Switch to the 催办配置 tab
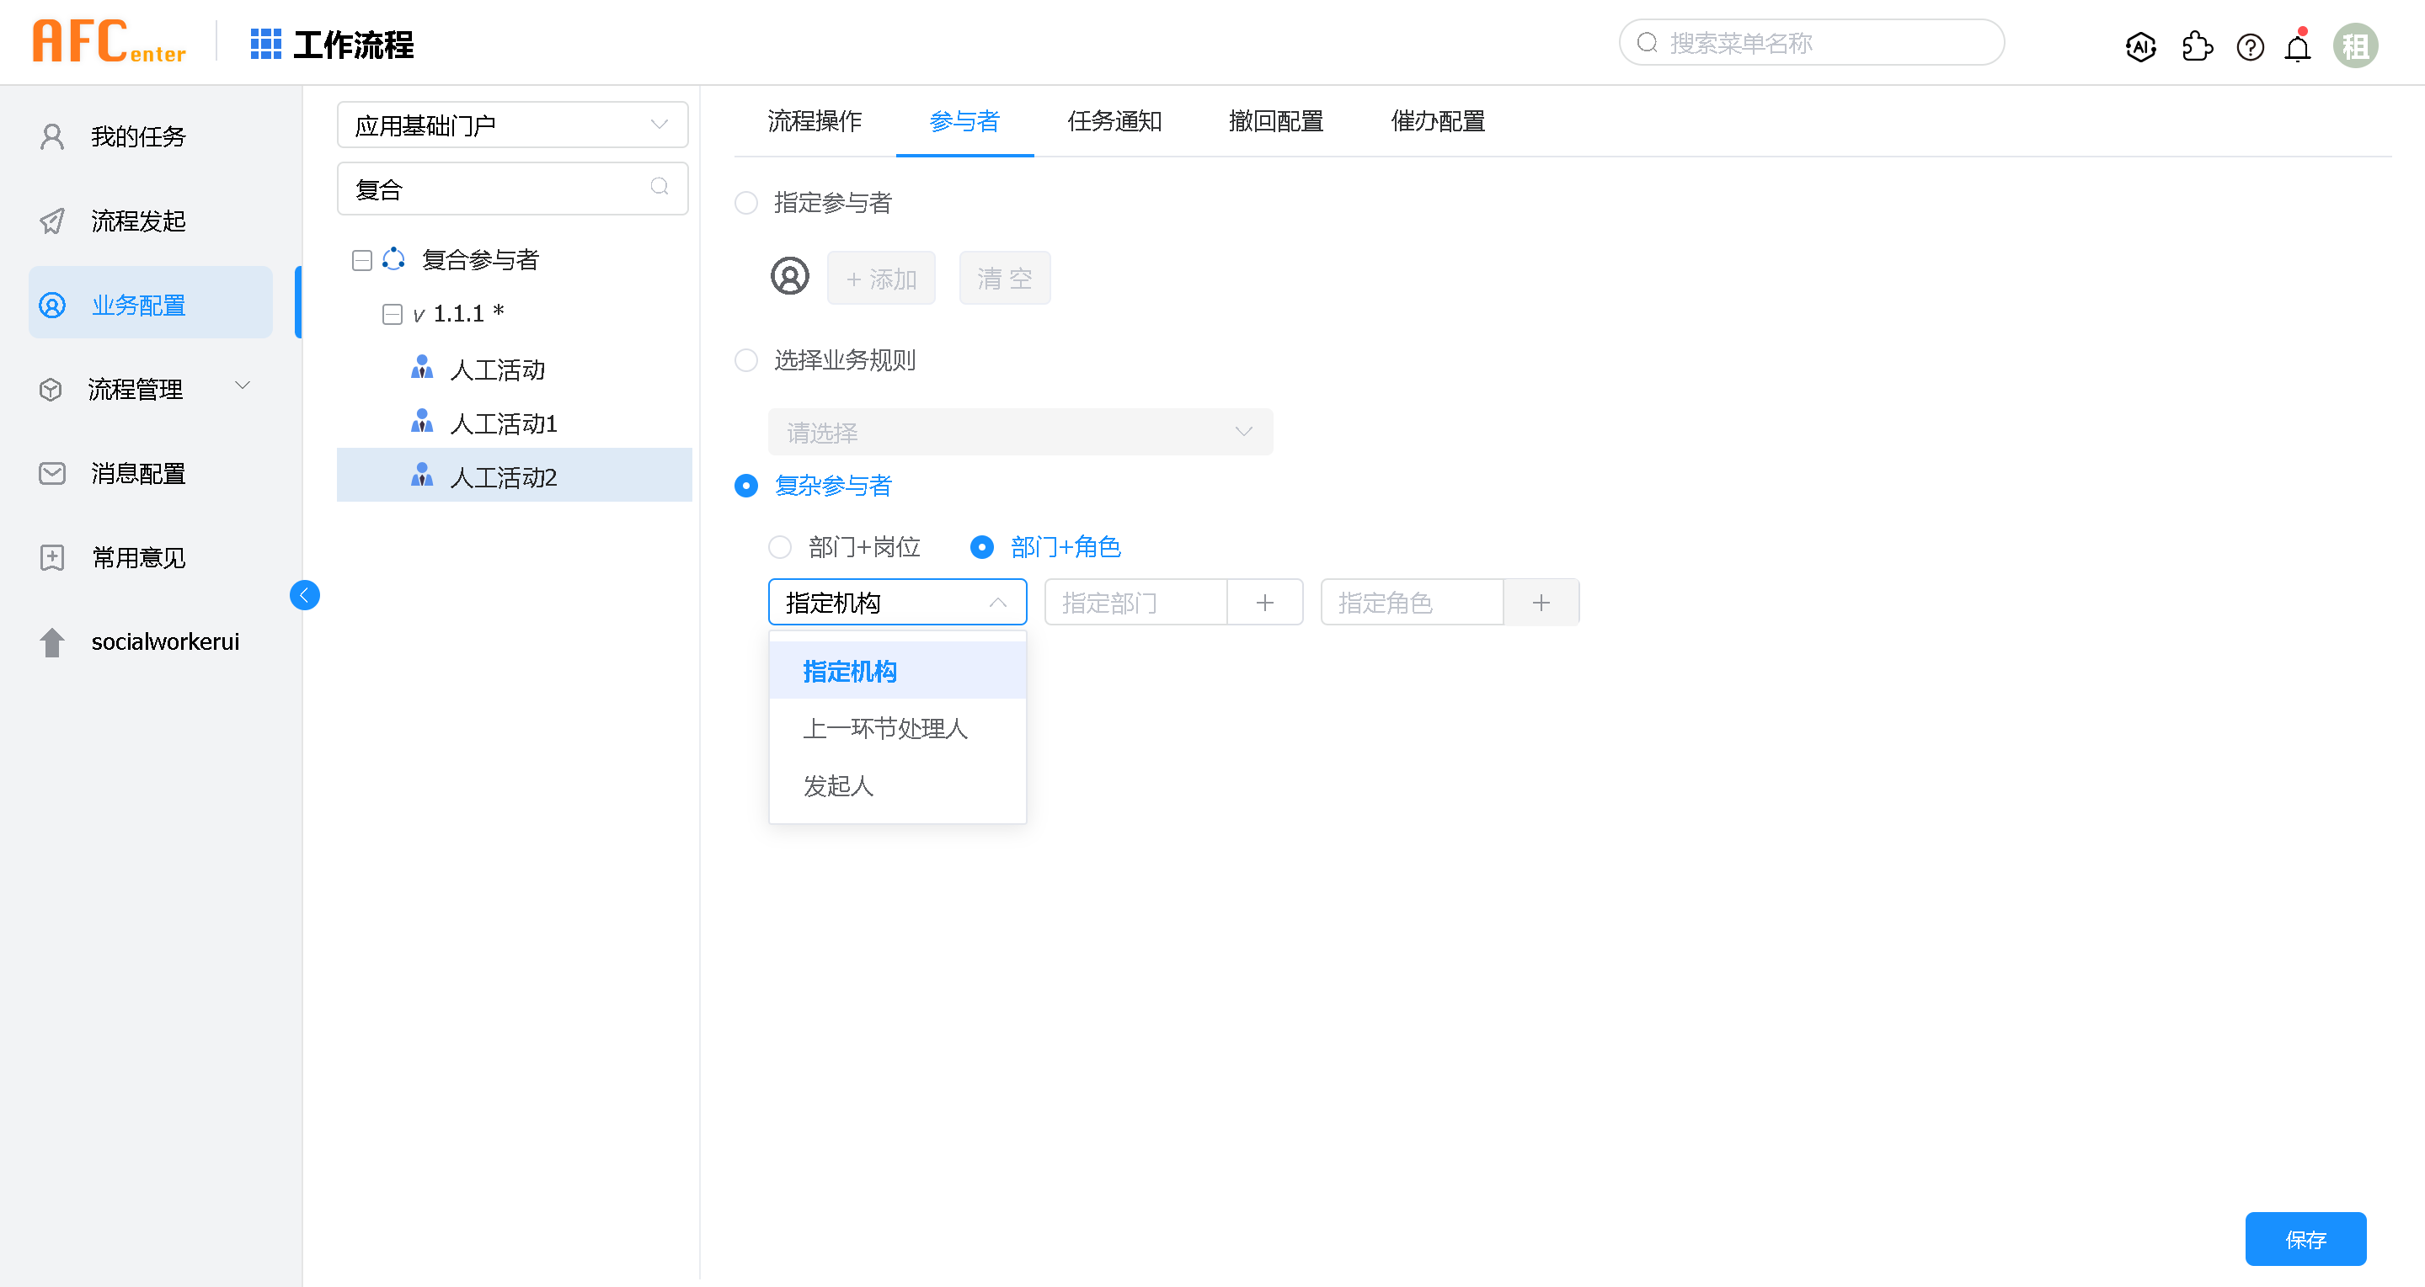This screenshot has width=2425, height=1287. point(1438,121)
